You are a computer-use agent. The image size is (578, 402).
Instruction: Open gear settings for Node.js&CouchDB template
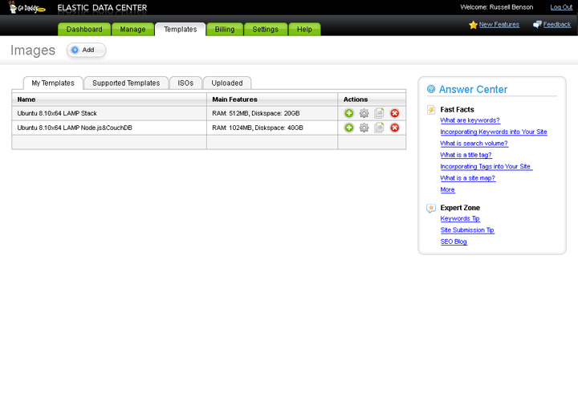point(364,128)
